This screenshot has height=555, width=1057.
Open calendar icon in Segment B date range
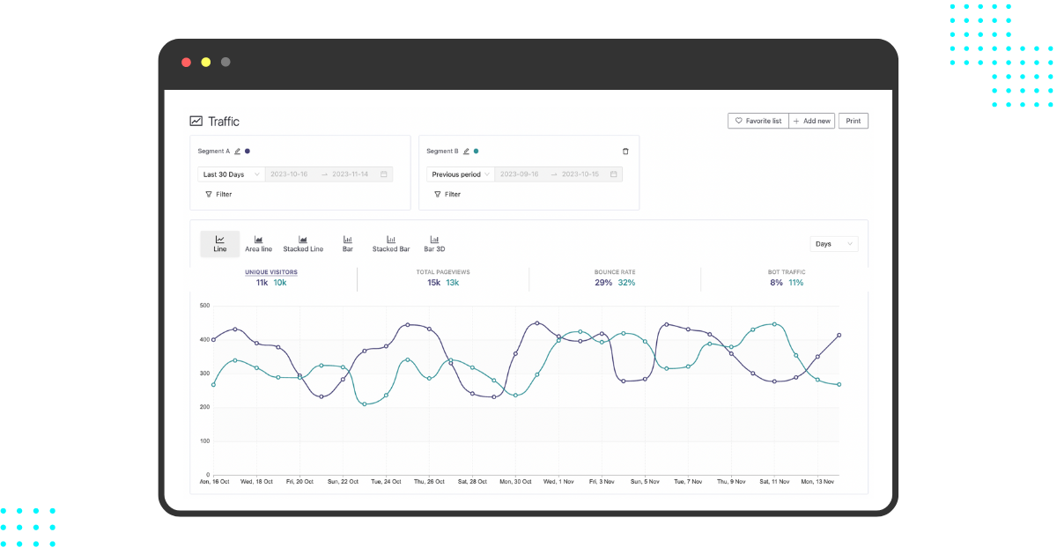pyautogui.click(x=613, y=174)
